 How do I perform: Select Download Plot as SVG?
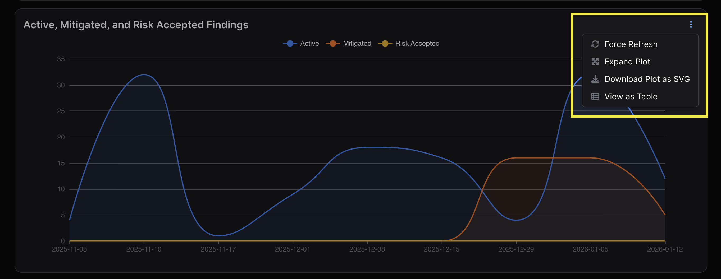pos(647,79)
